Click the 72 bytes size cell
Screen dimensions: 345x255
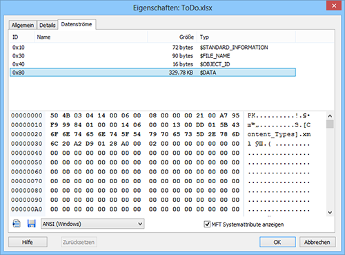coord(183,48)
